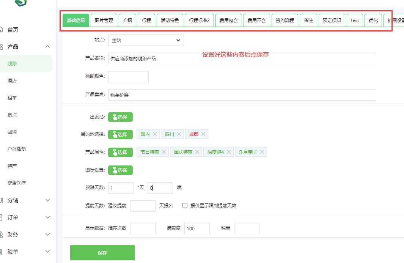Enable 报价显示限制提前天数 checkbox
Image resolution: width=404 pixels, height=263 pixels.
[185, 206]
